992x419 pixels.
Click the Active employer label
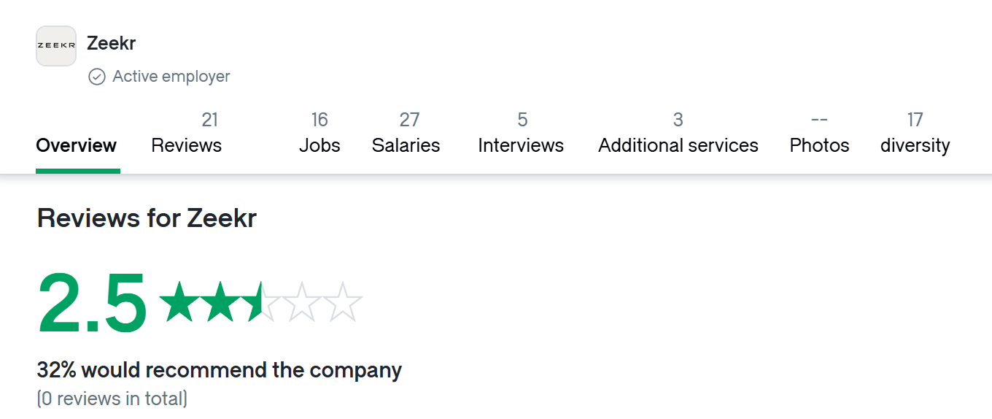171,77
